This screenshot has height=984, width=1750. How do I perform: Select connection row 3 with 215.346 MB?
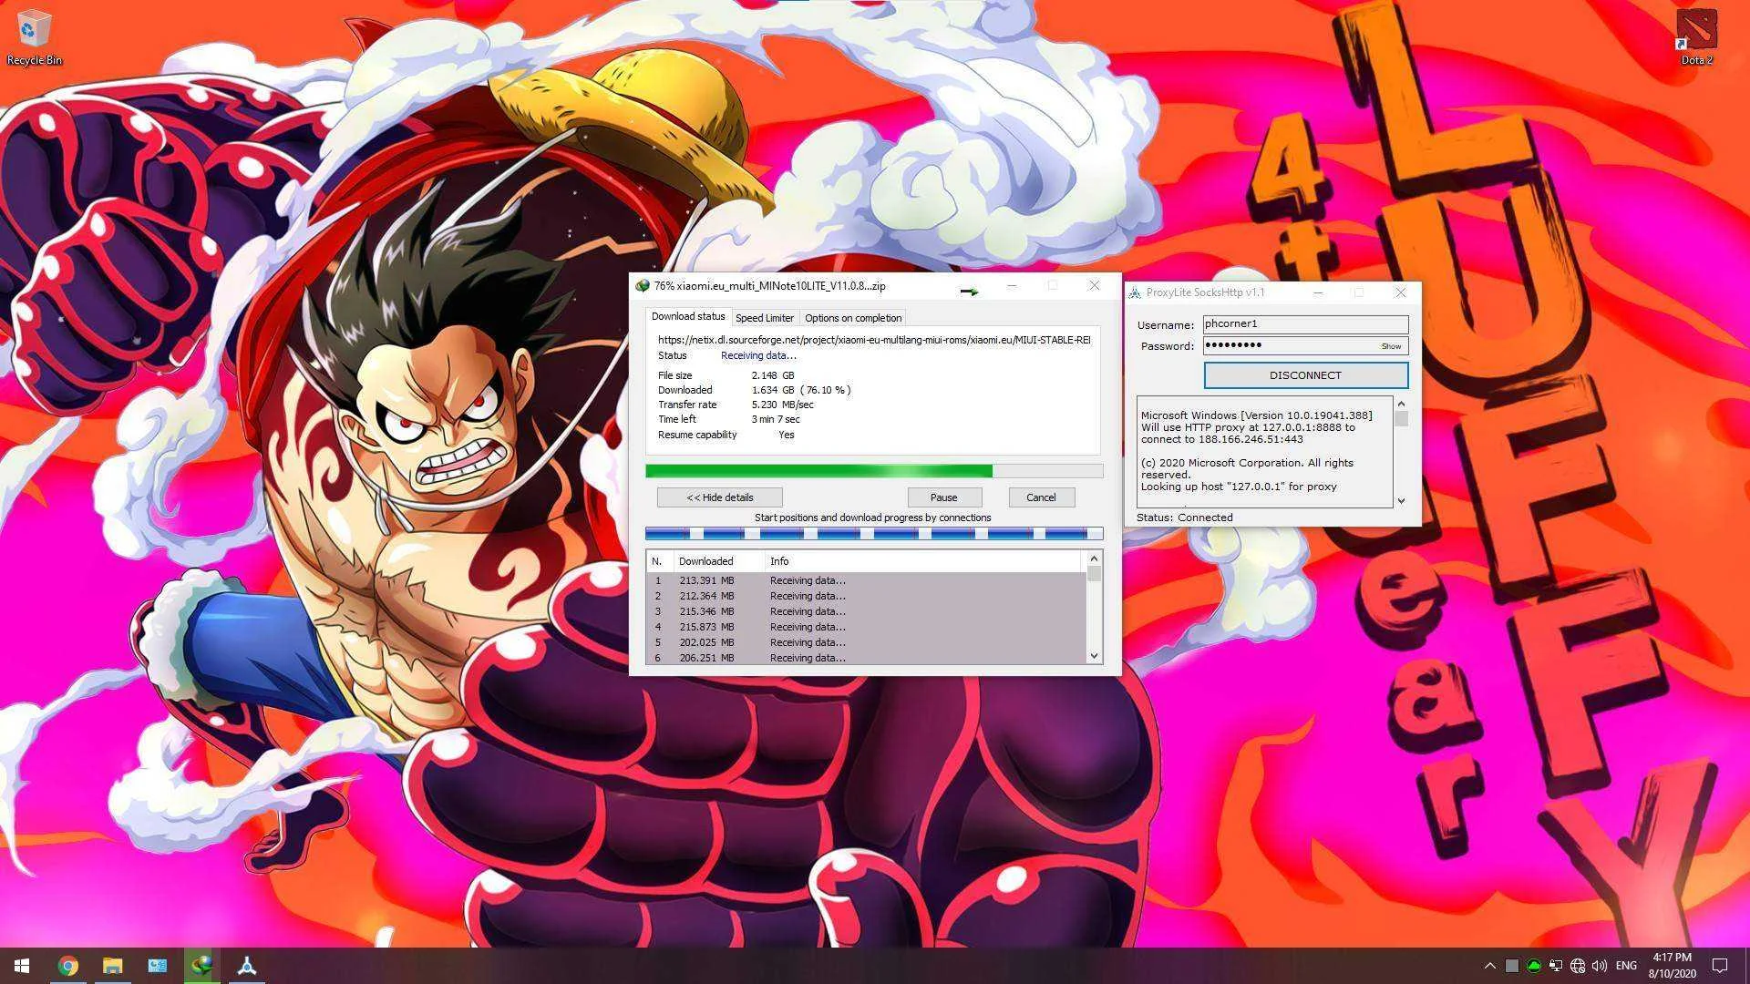866,611
